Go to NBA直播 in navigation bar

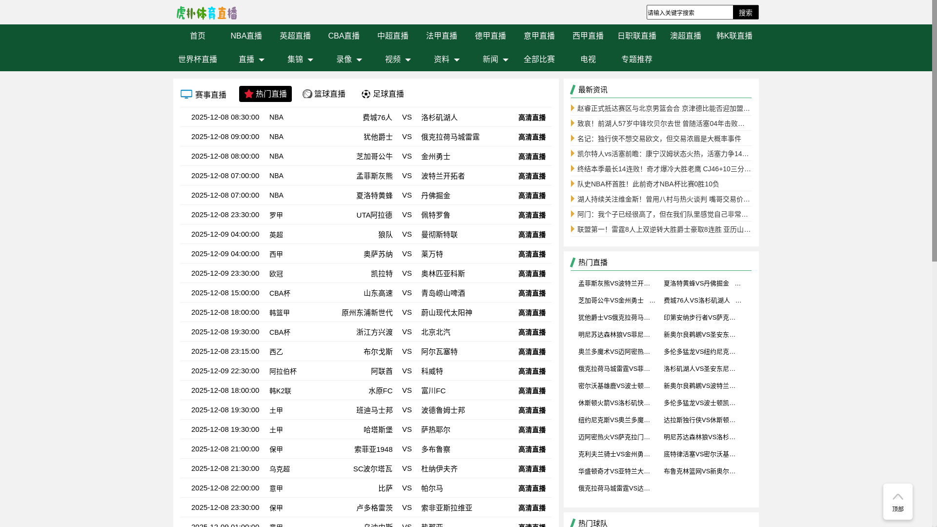pos(246,36)
